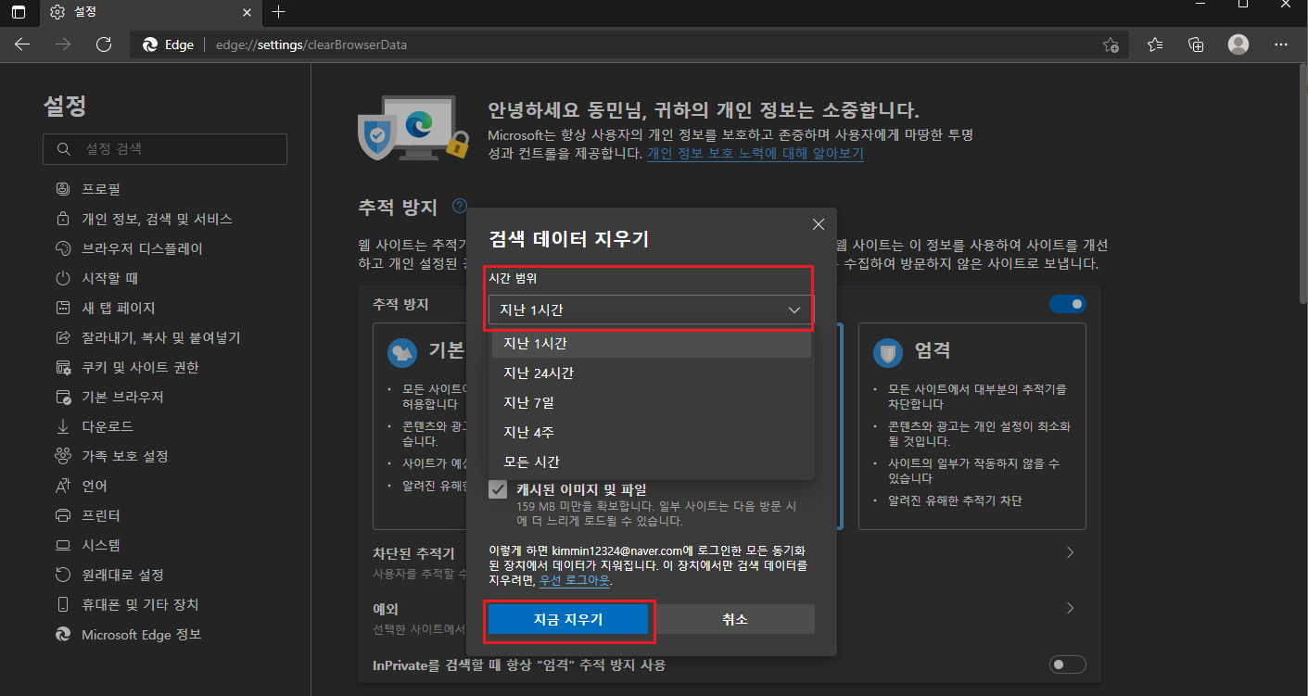The height and width of the screenshot is (696, 1308).
Task: Click the 프린터 icon
Action: (x=63, y=515)
